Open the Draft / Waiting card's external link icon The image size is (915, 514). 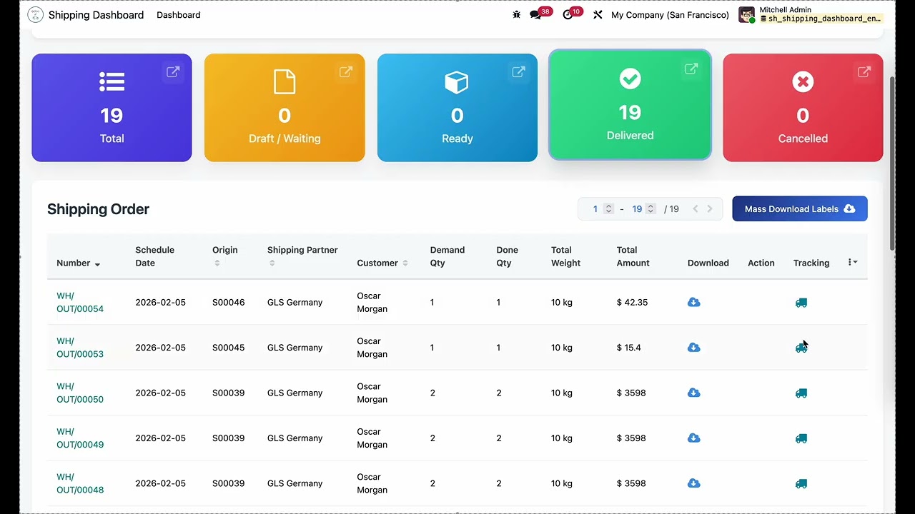point(346,72)
